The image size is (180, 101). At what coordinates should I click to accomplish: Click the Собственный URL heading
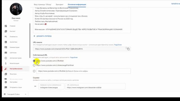pos(40,55)
